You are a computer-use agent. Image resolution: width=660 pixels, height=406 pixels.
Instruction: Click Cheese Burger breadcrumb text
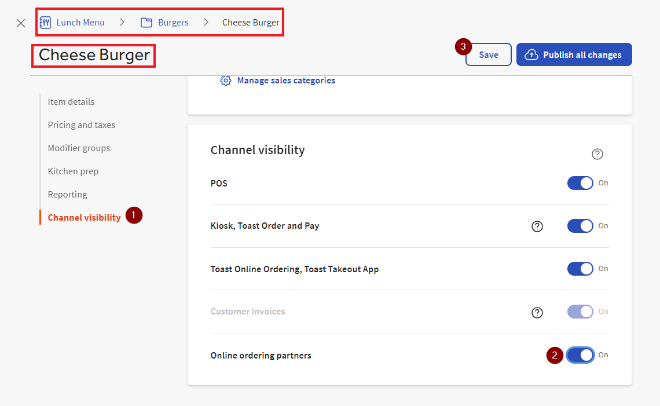tap(251, 23)
